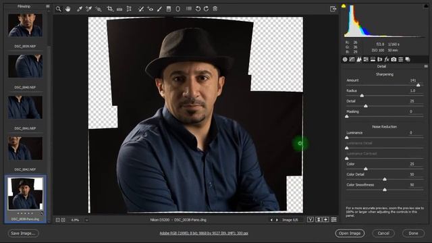Switch to the Camera Calibration panel tab

[x=394, y=59]
